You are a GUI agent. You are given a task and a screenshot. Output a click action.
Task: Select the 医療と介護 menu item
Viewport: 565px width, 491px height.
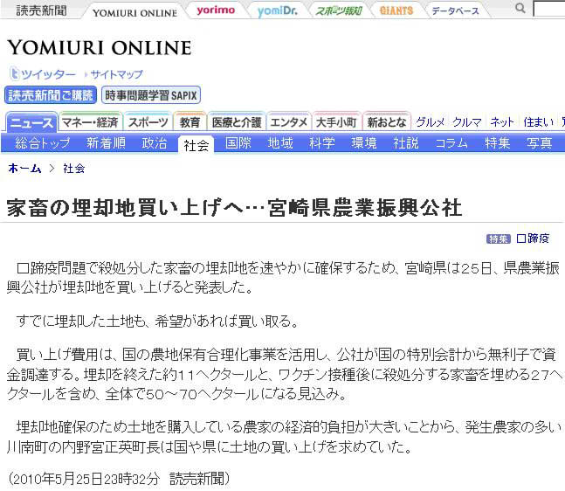[x=236, y=122]
